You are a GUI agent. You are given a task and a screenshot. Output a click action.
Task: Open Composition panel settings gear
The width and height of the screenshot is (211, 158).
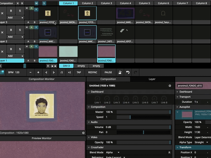[170, 86]
